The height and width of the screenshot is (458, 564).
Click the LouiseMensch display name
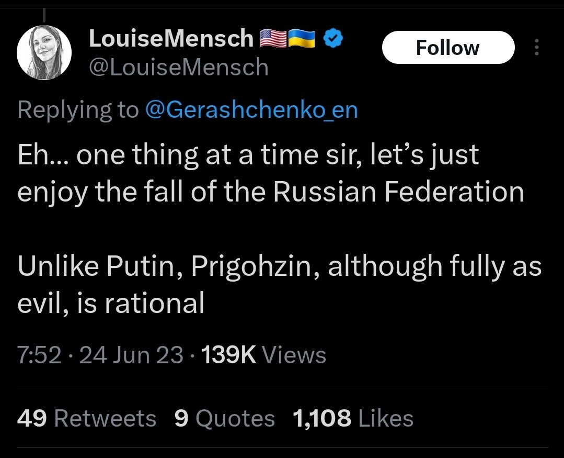[171, 39]
